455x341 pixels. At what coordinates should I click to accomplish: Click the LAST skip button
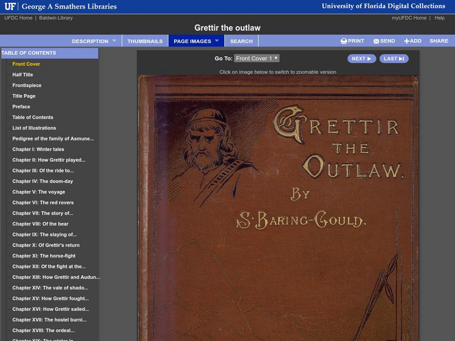pos(394,59)
